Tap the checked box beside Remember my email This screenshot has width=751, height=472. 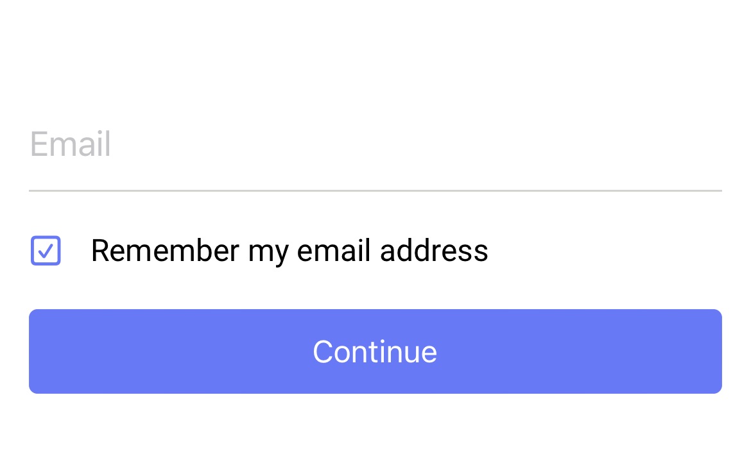[x=46, y=250]
